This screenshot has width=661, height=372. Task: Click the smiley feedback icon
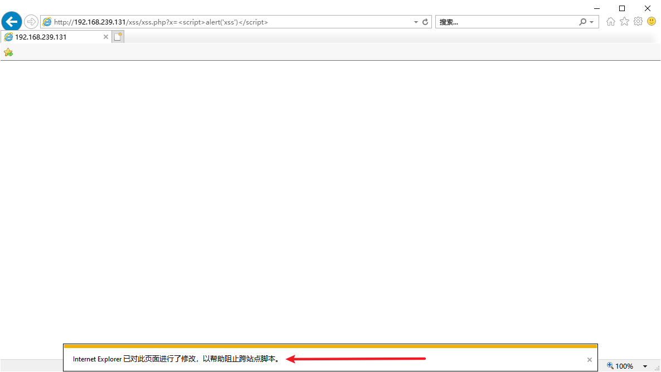[x=652, y=21]
